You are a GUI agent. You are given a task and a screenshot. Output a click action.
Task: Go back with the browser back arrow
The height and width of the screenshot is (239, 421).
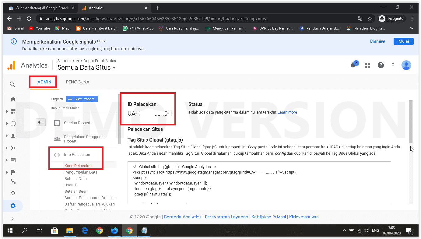[x=9, y=19]
